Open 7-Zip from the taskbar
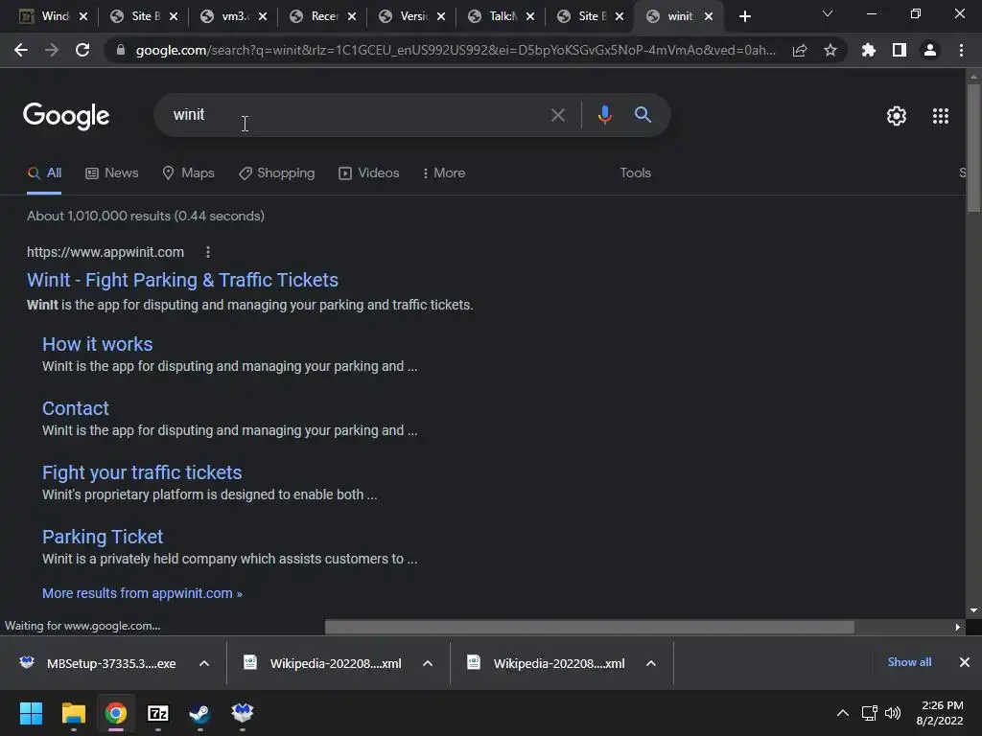The height and width of the screenshot is (736, 982). pyautogui.click(x=158, y=713)
